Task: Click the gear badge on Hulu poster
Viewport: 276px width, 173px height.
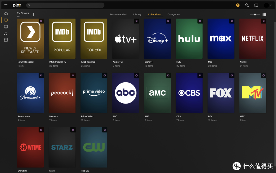Action: pyautogui.click(x=200, y=21)
